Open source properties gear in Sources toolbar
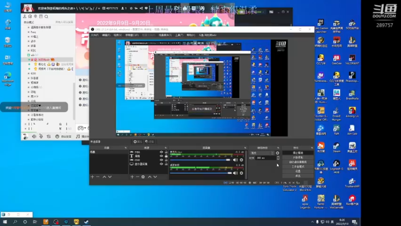 click(143, 177)
